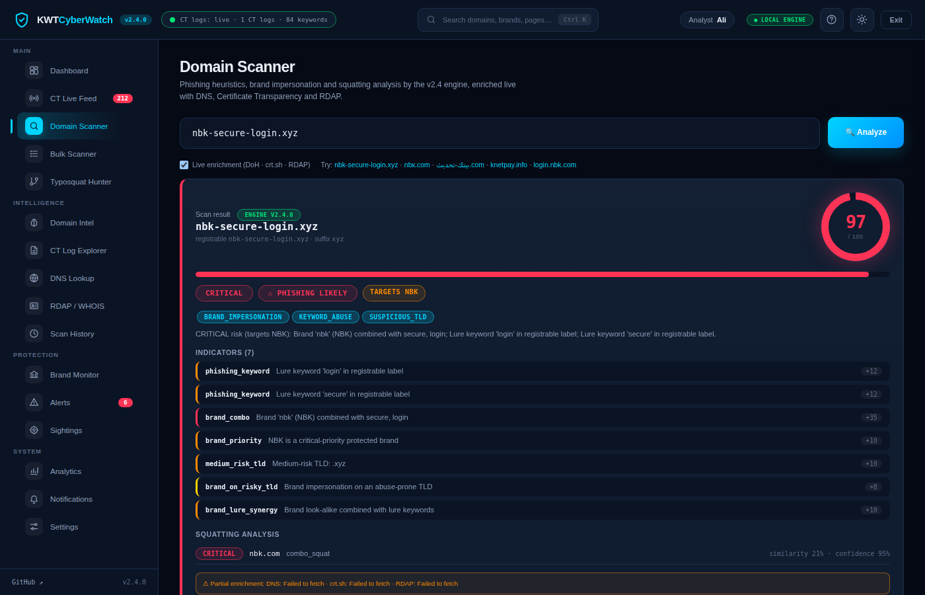925x595 pixels.
Task: Click CT Live Feed broadcast icon
Action: point(34,99)
